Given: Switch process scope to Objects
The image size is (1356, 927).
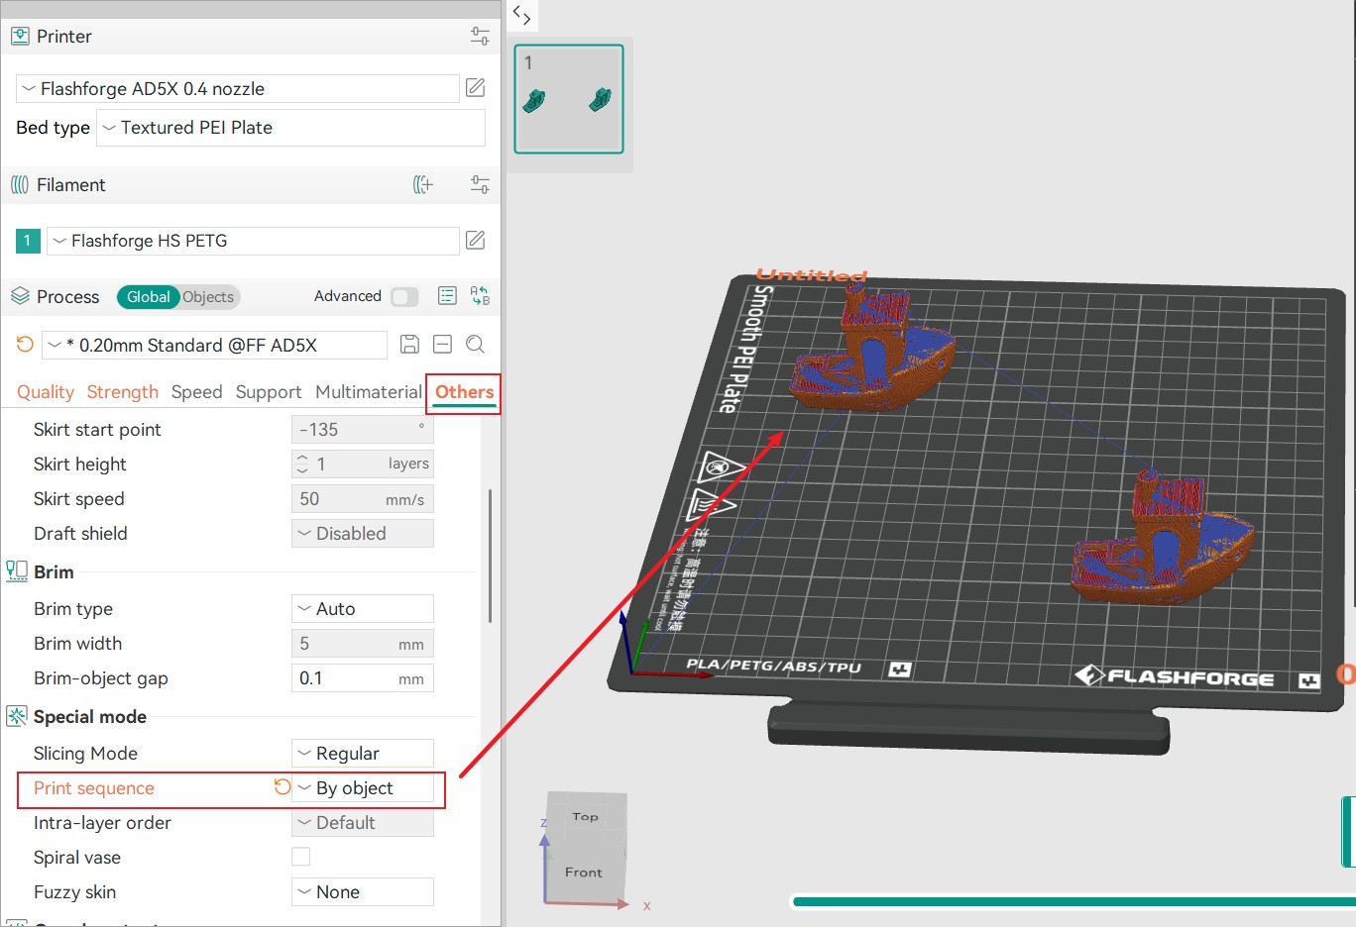Looking at the screenshot, I should click(x=208, y=297).
